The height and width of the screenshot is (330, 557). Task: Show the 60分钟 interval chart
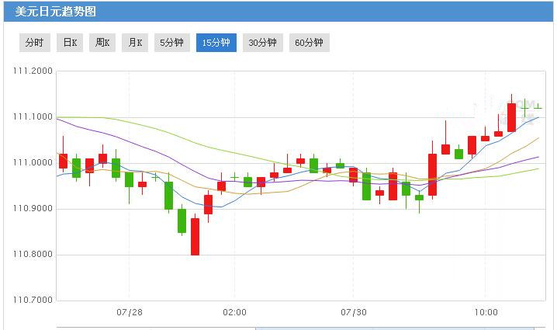[x=310, y=43]
